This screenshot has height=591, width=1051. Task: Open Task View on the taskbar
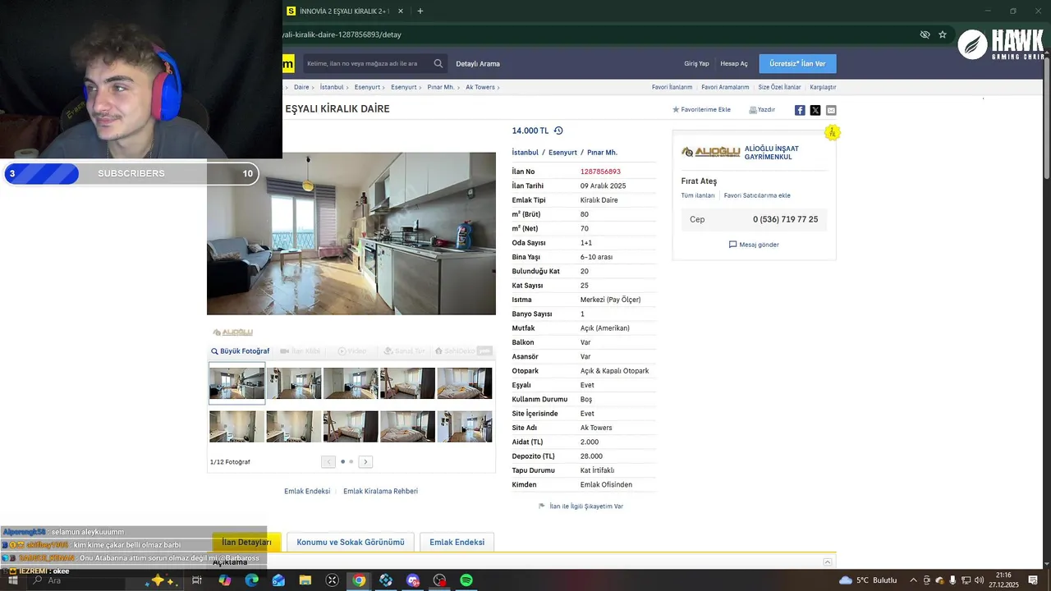197,580
